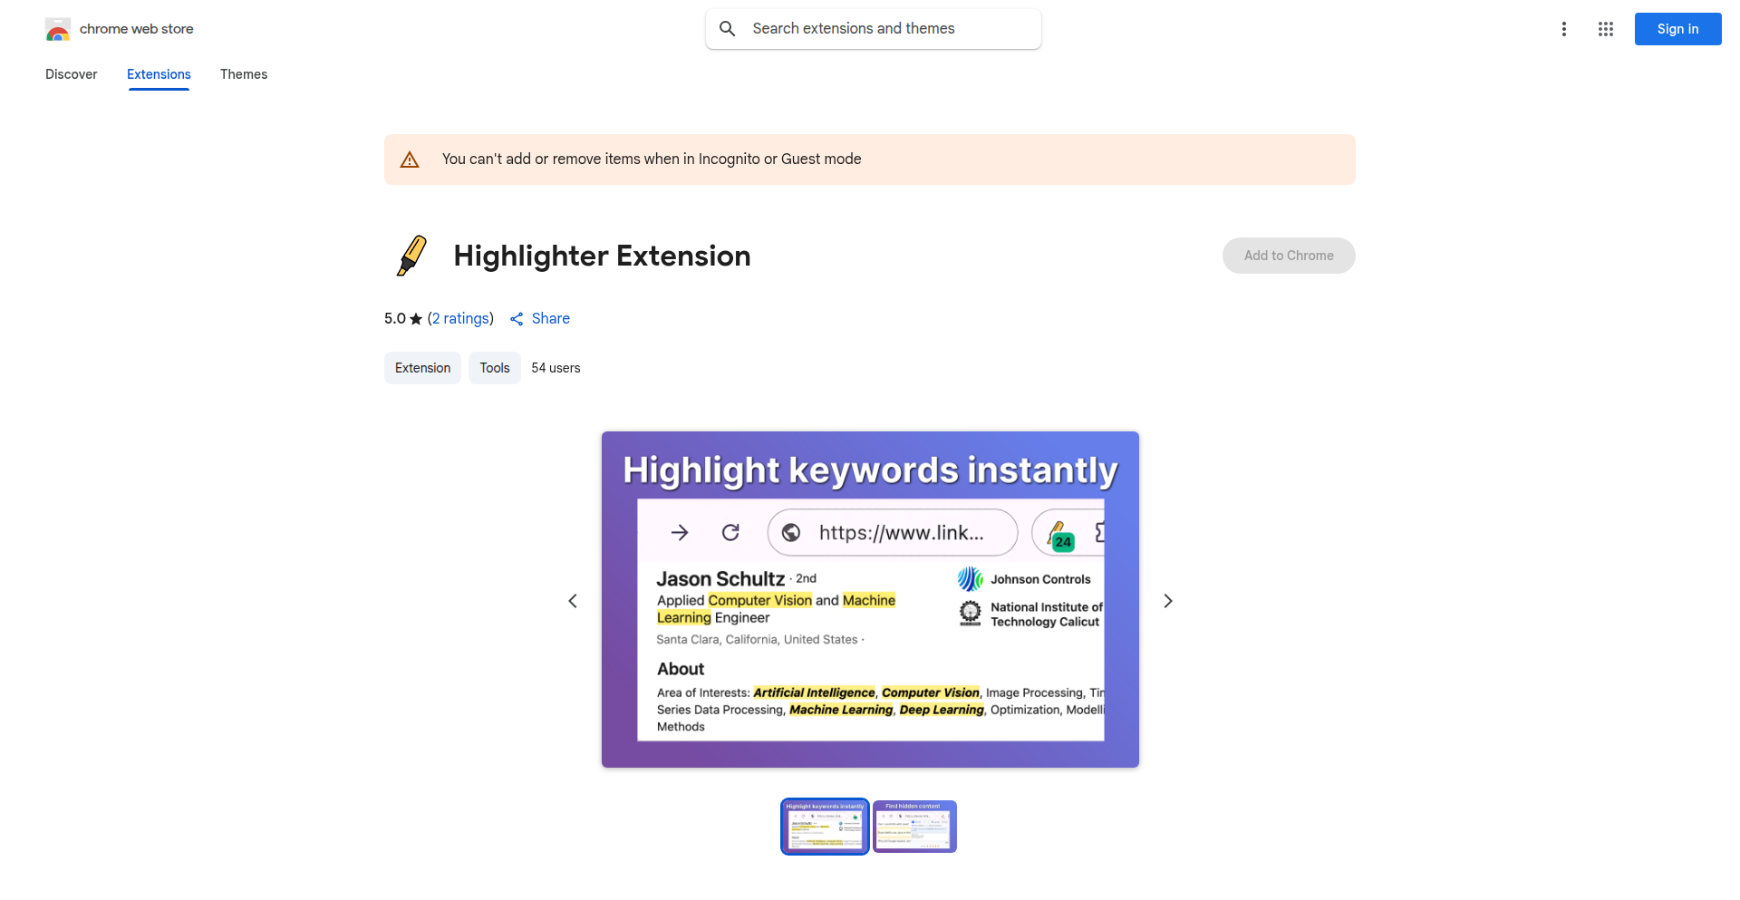
Task: Click the rating star icon
Action: click(416, 319)
